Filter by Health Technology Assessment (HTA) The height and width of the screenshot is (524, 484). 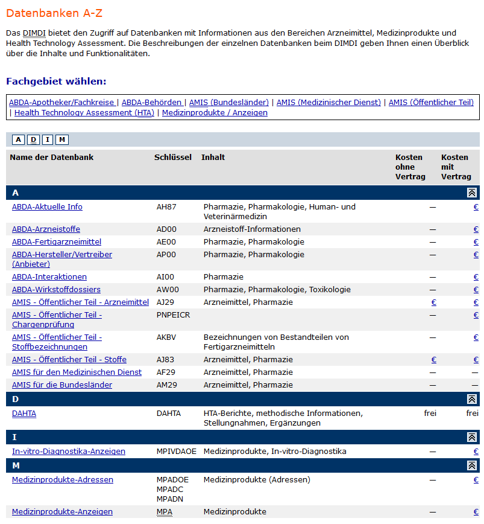tap(84, 113)
